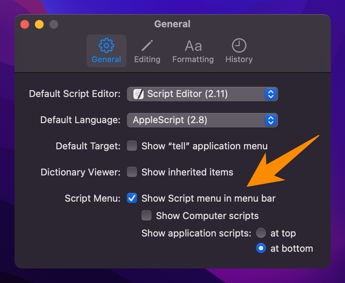Open Default Language dropdown arrows

pyautogui.click(x=271, y=120)
